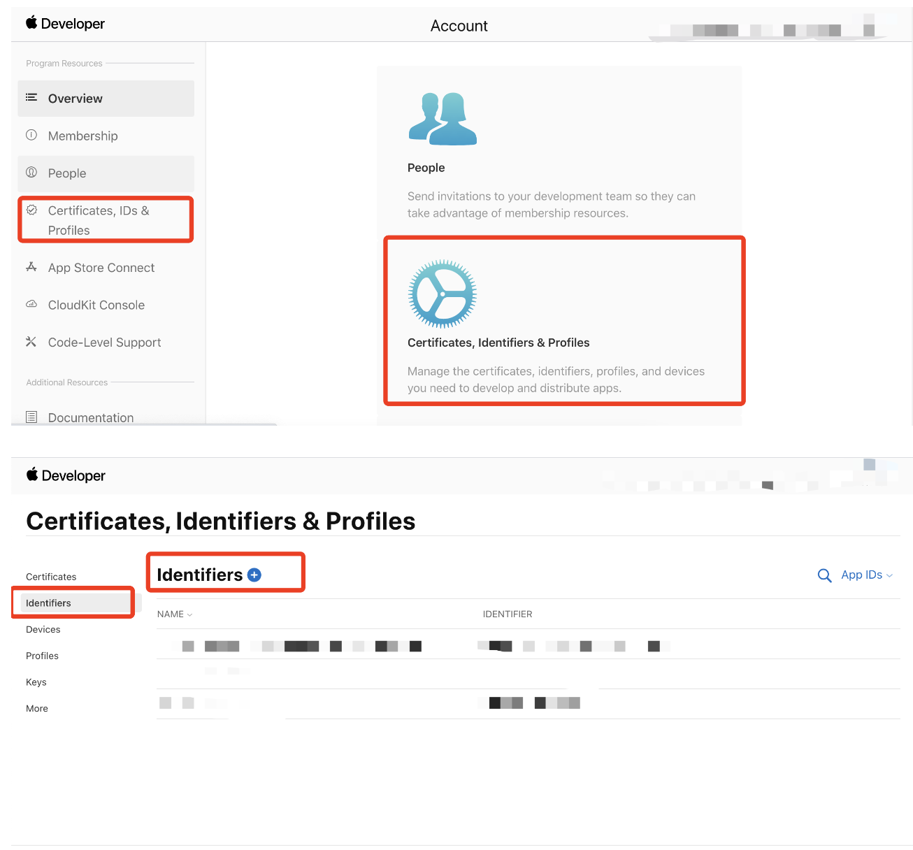Click the Program Resources section label
This screenshot has height=850, width=913.
coord(64,64)
